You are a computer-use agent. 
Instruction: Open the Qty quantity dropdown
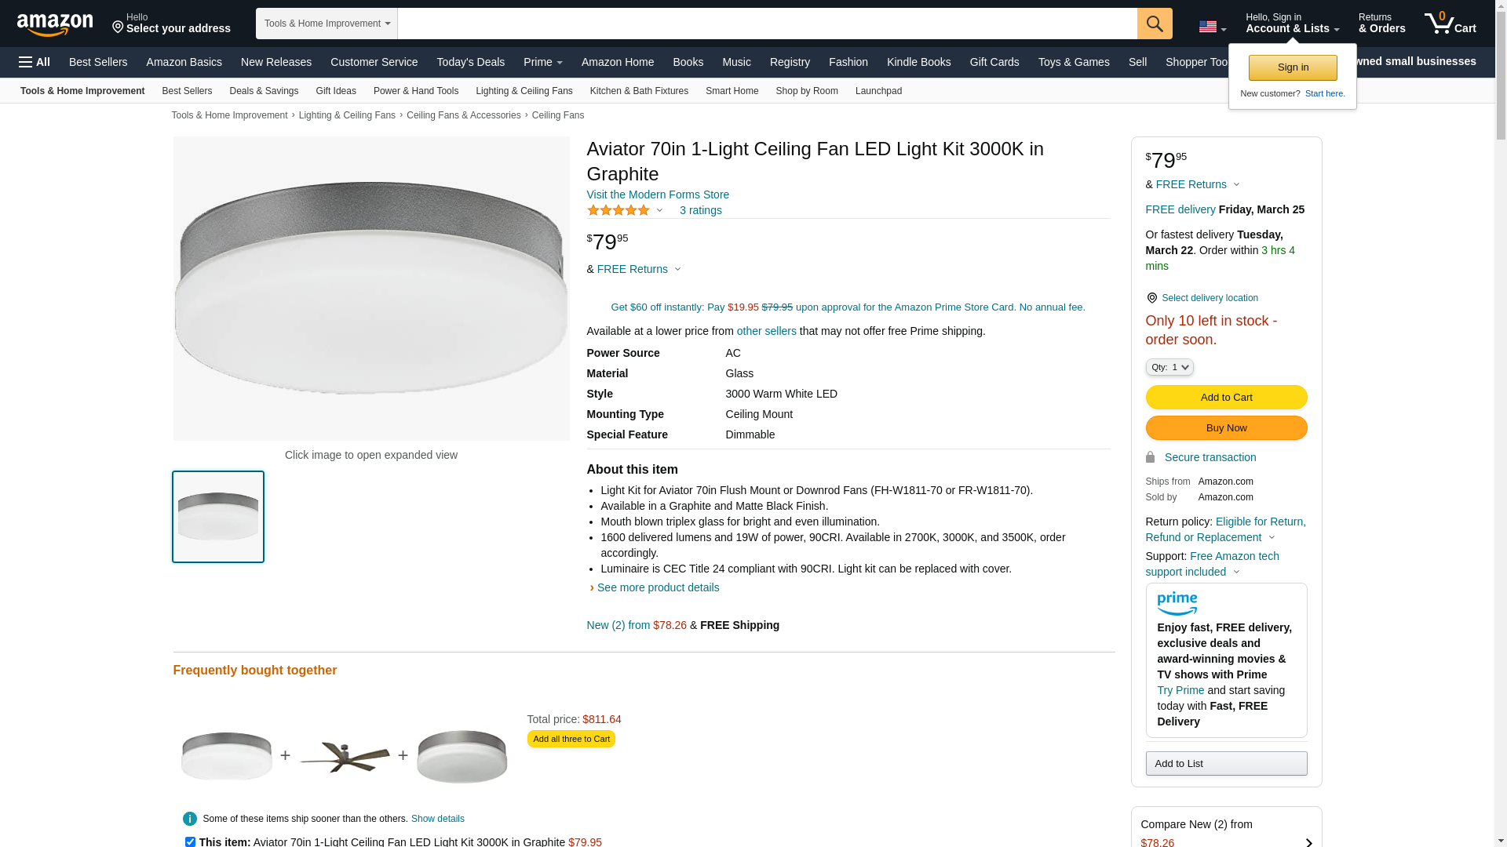pos(1169,367)
